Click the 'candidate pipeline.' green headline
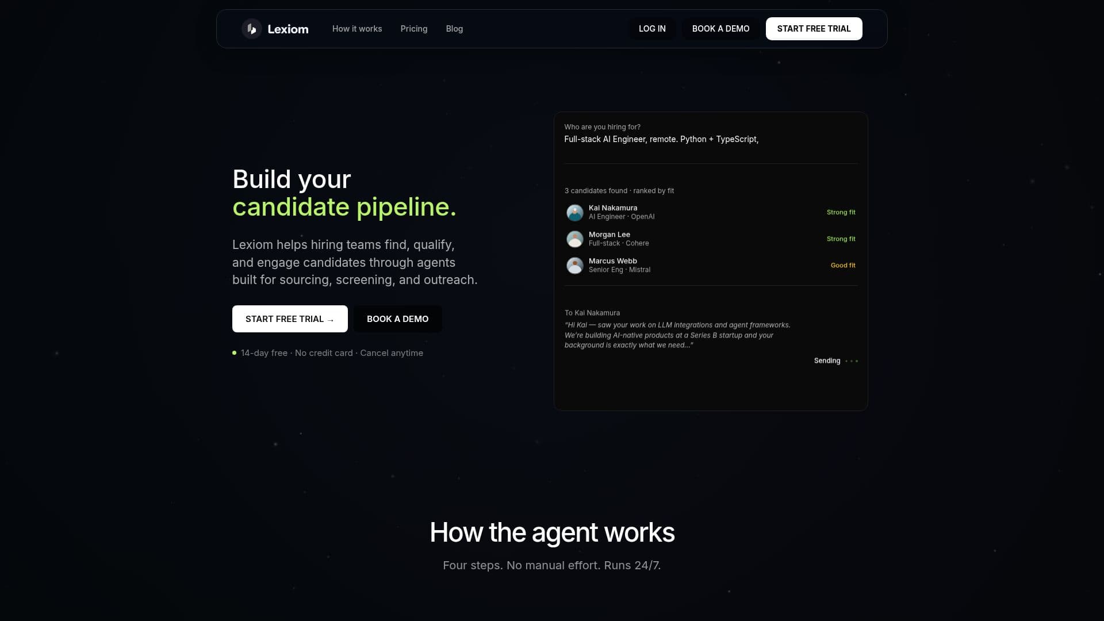Viewport: 1104px width, 621px height. point(344,207)
